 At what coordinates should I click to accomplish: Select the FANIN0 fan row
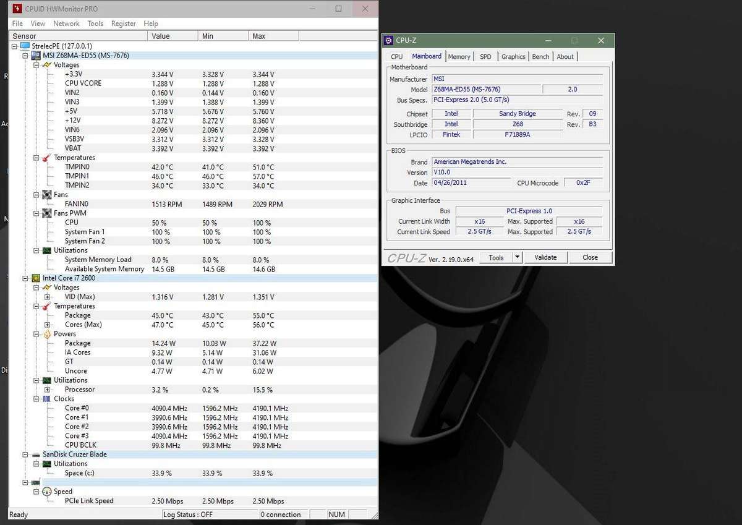click(192, 204)
